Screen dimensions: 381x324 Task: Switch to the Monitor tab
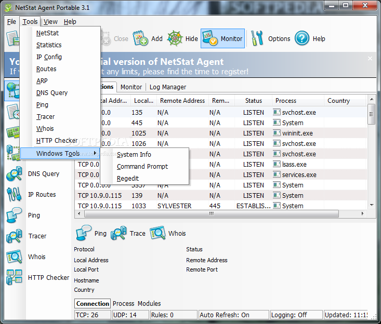click(x=131, y=87)
